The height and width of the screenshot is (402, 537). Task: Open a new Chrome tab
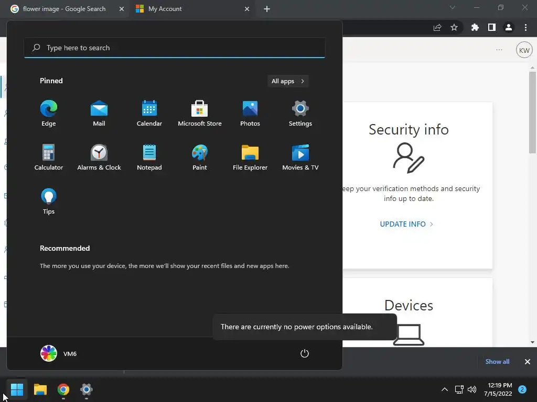[x=267, y=9]
